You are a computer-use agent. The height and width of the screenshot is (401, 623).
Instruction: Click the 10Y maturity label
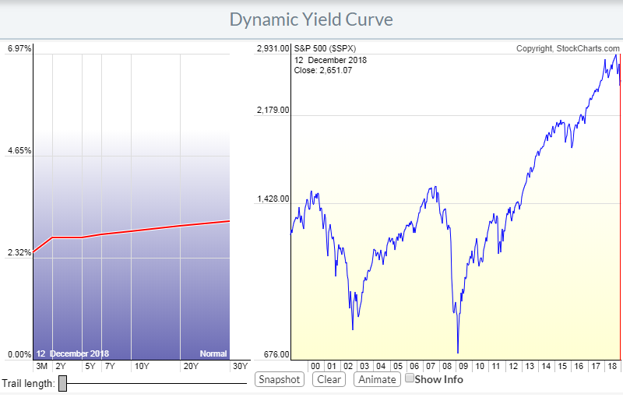click(x=141, y=366)
